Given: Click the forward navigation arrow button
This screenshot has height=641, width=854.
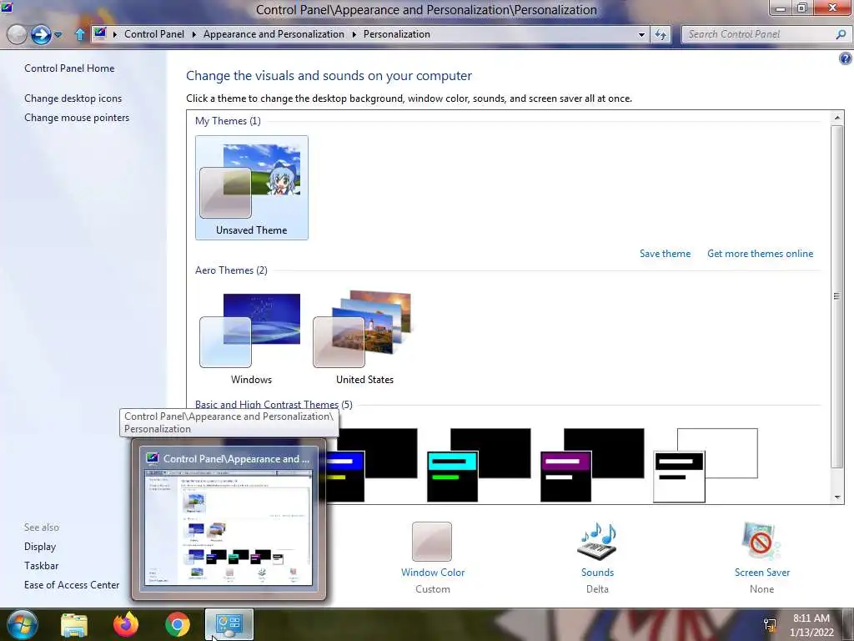Looking at the screenshot, I should point(41,35).
